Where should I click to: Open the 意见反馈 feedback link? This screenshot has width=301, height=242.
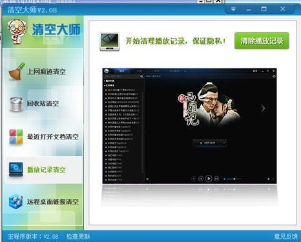tap(285, 237)
